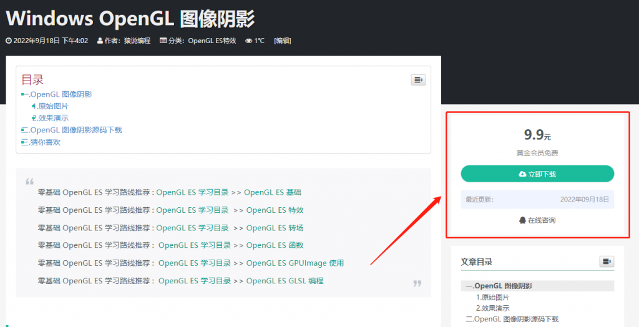Open the [编辑] edit link
Image resolution: width=639 pixels, height=327 pixels.
coord(283,41)
